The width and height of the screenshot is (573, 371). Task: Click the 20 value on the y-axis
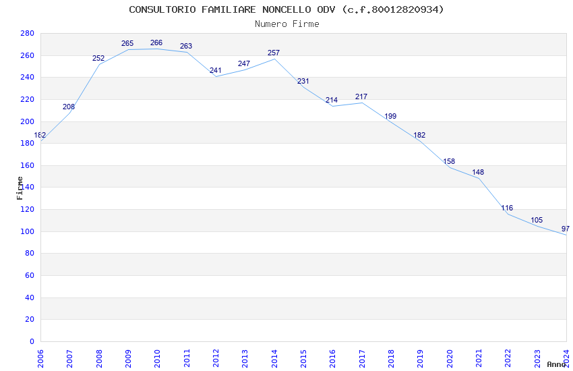[30, 320]
